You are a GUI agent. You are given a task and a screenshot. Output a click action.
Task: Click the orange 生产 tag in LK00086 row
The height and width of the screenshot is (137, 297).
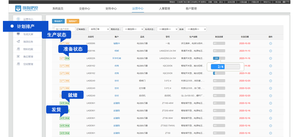62,43
